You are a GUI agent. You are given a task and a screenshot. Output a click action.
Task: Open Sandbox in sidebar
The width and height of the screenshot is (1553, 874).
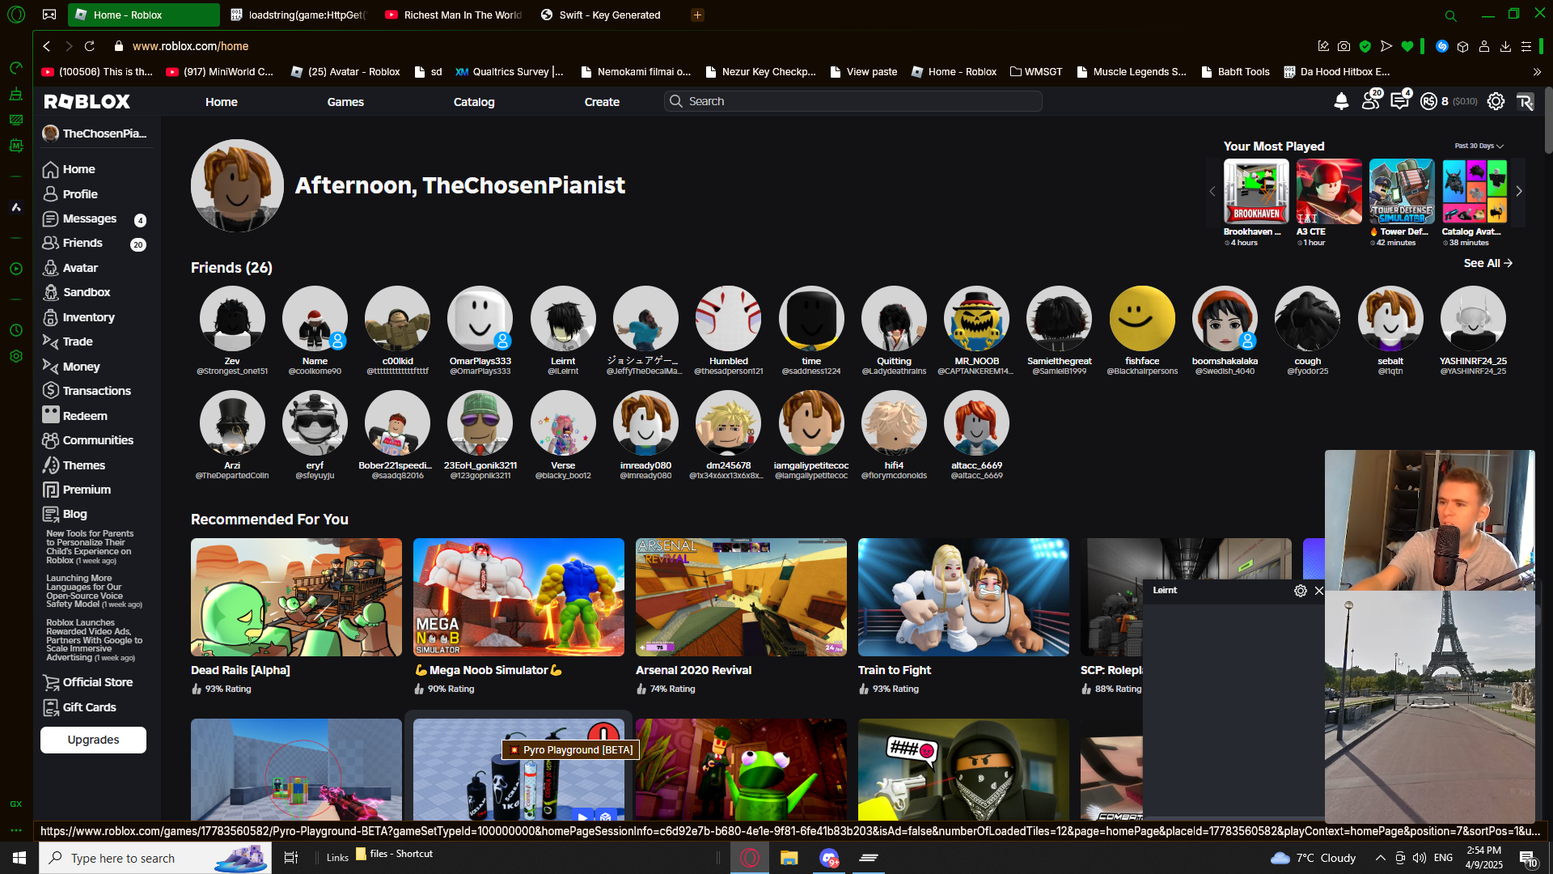click(x=87, y=292)
